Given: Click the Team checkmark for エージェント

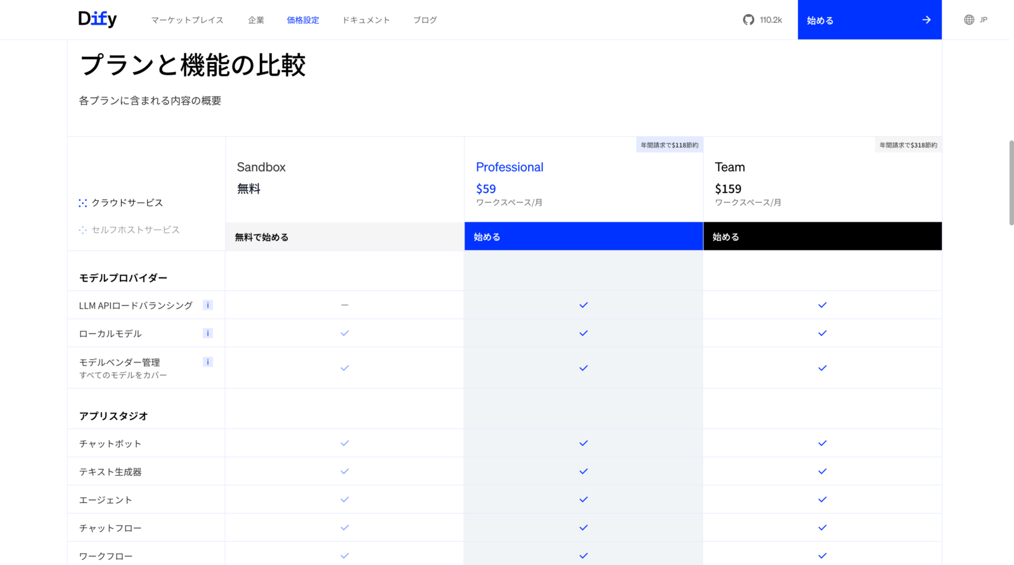Looking at the screenshot, I should (823, 500).
